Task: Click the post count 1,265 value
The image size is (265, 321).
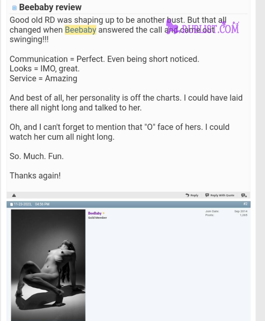Action: [244, 215]
